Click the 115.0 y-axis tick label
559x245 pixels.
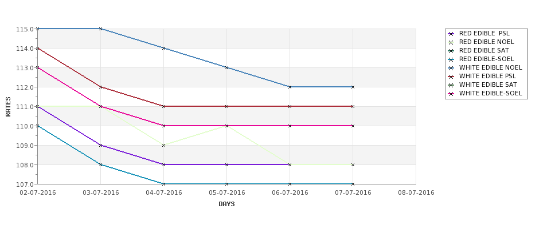point(25,29)
